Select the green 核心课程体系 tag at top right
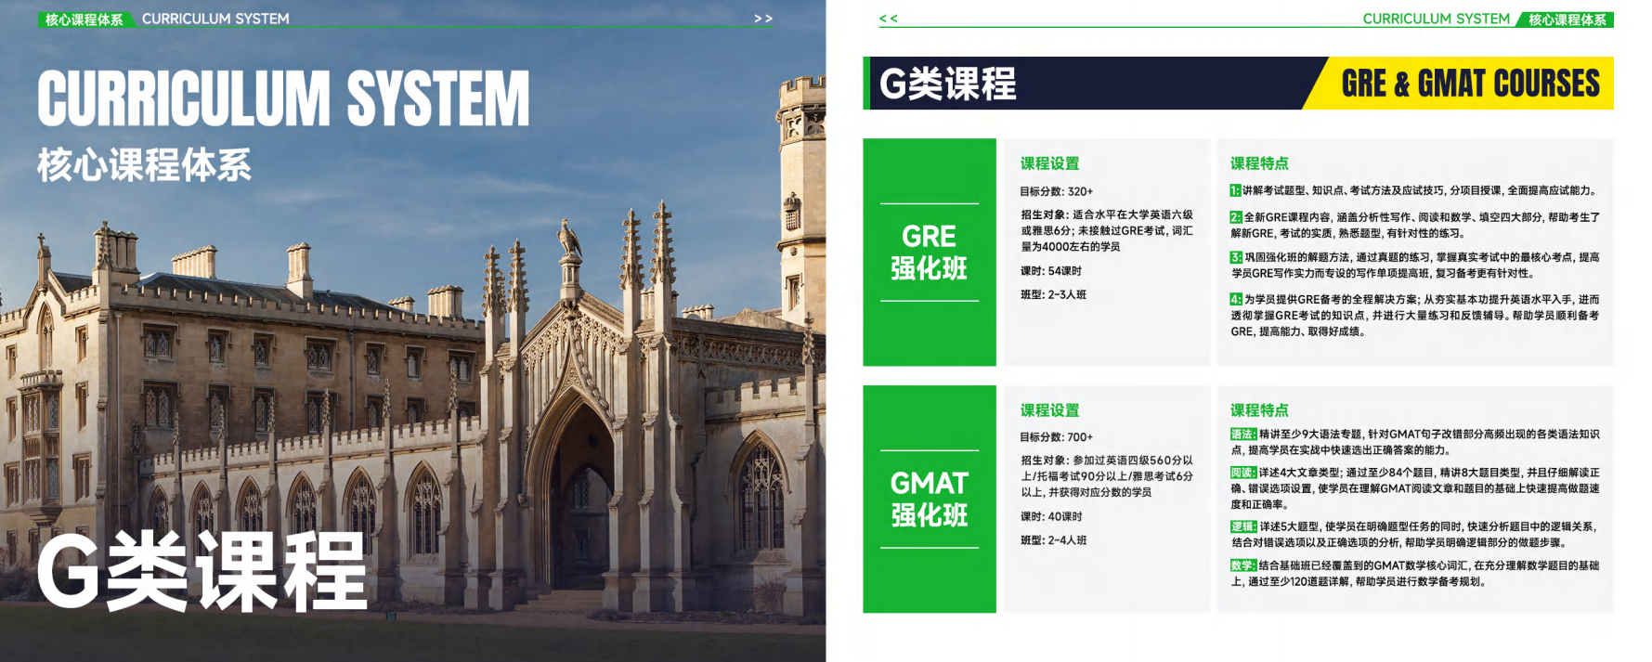The image size is (1652, 662). click(x=1566, y=19)
